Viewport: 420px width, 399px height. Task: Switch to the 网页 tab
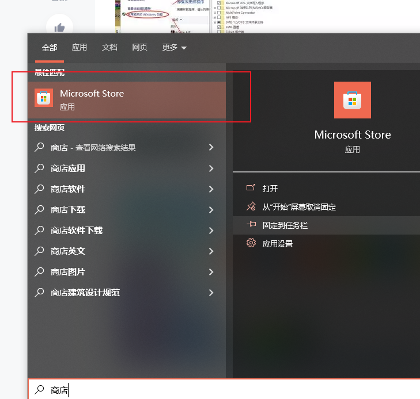coord(139,47)
